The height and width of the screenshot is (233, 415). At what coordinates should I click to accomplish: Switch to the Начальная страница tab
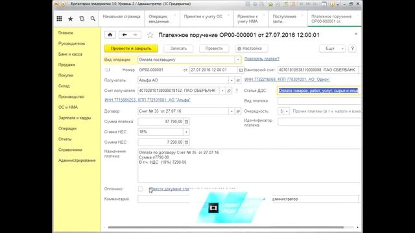pos(122,19)
